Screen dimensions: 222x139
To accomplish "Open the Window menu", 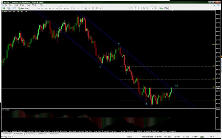I will click(x=35, y=5).
